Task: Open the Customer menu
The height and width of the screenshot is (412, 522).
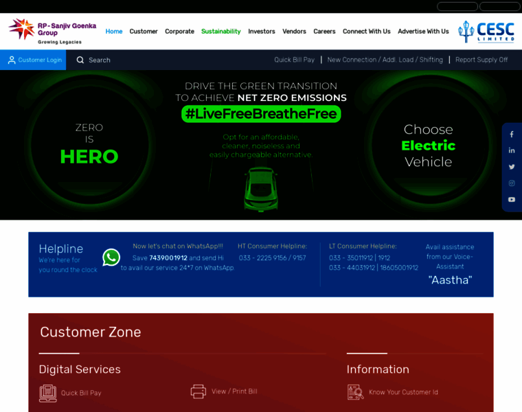Action: (x=144, y=32)
